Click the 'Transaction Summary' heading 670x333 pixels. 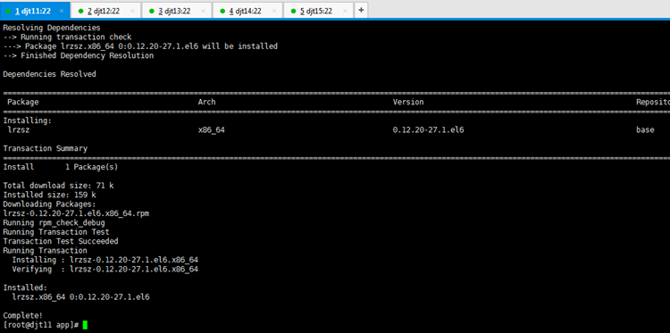[x=46, y=148]
